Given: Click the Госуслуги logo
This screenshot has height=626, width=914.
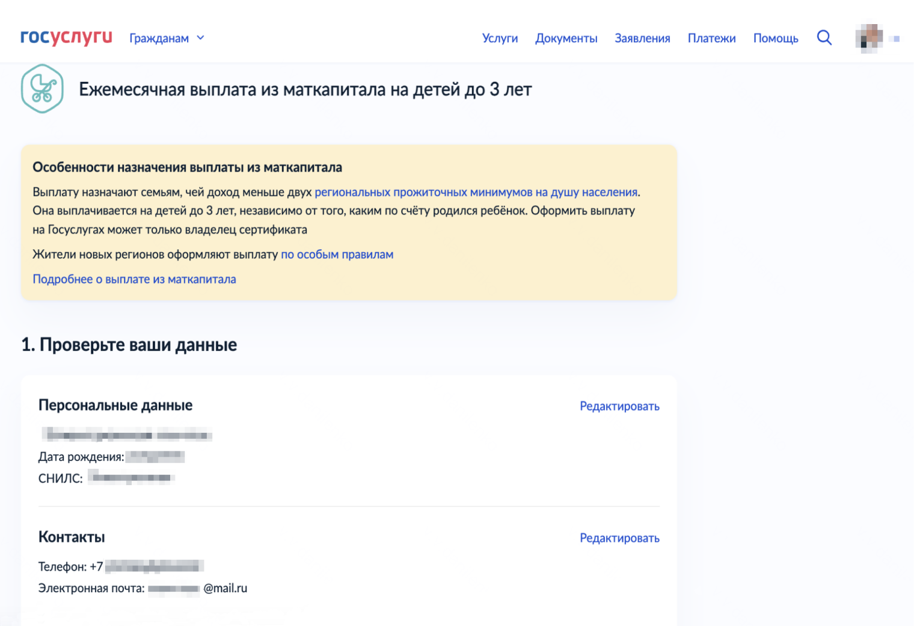Looking at the screenshot, I should (65, 37).
